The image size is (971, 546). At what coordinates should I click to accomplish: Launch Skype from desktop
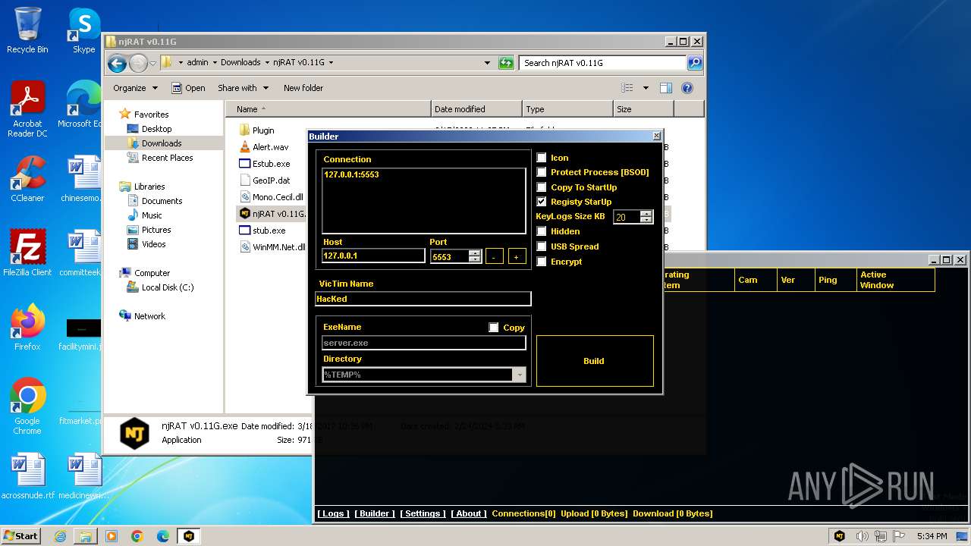83,30
